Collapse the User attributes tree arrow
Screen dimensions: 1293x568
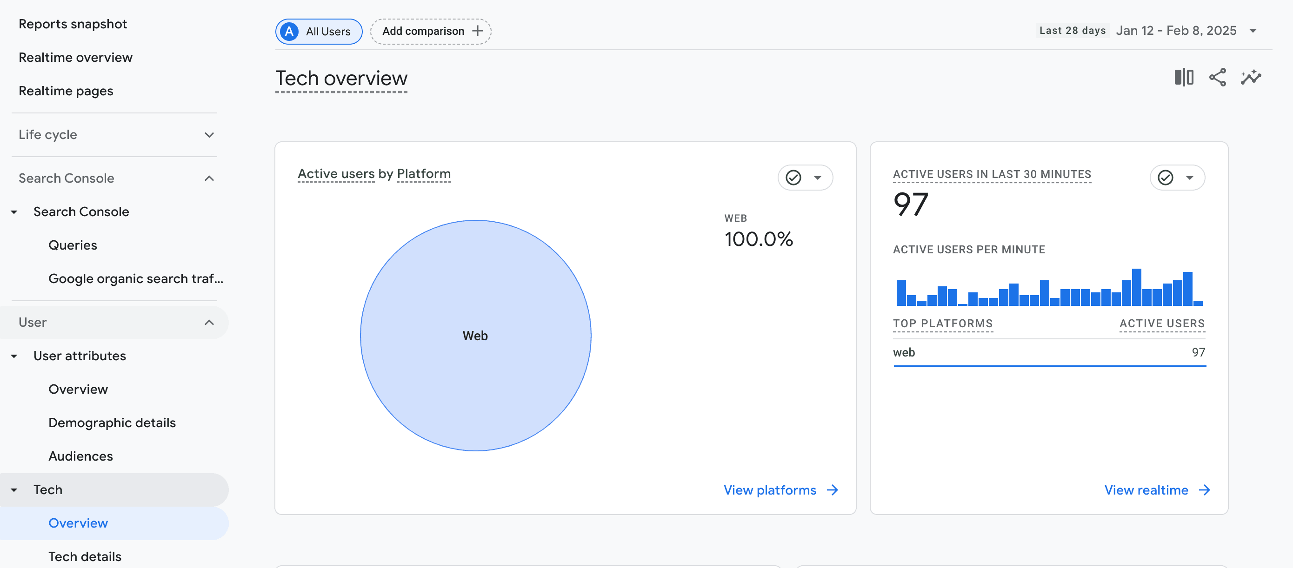[x=14, y=356]
